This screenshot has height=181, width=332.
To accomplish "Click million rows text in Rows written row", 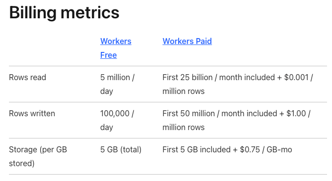I will [x=183, y=128].
